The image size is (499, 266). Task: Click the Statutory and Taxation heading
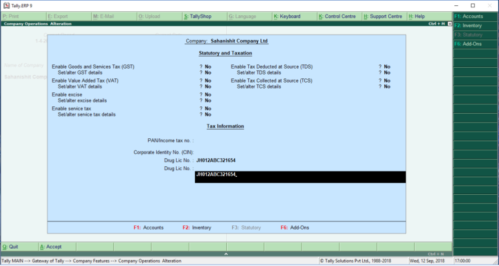click(x=225, y=53)
